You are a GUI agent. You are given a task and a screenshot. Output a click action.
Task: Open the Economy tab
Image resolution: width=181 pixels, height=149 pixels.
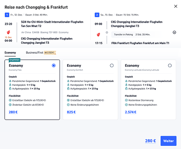(x=10, y=52)
